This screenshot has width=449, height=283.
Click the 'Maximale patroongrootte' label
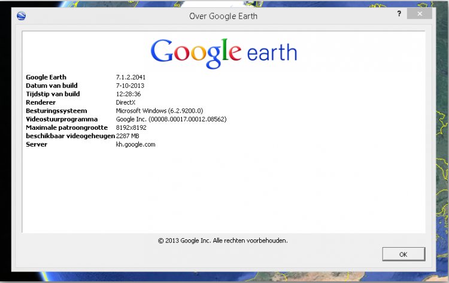point(66,127)
